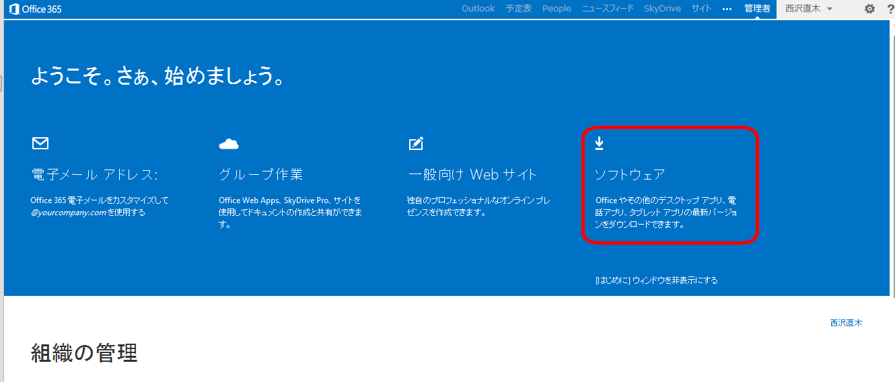Screen dimensions: 895x382
Task: Open SkyDrive in the top navigation
Action: tap(662, 9)
